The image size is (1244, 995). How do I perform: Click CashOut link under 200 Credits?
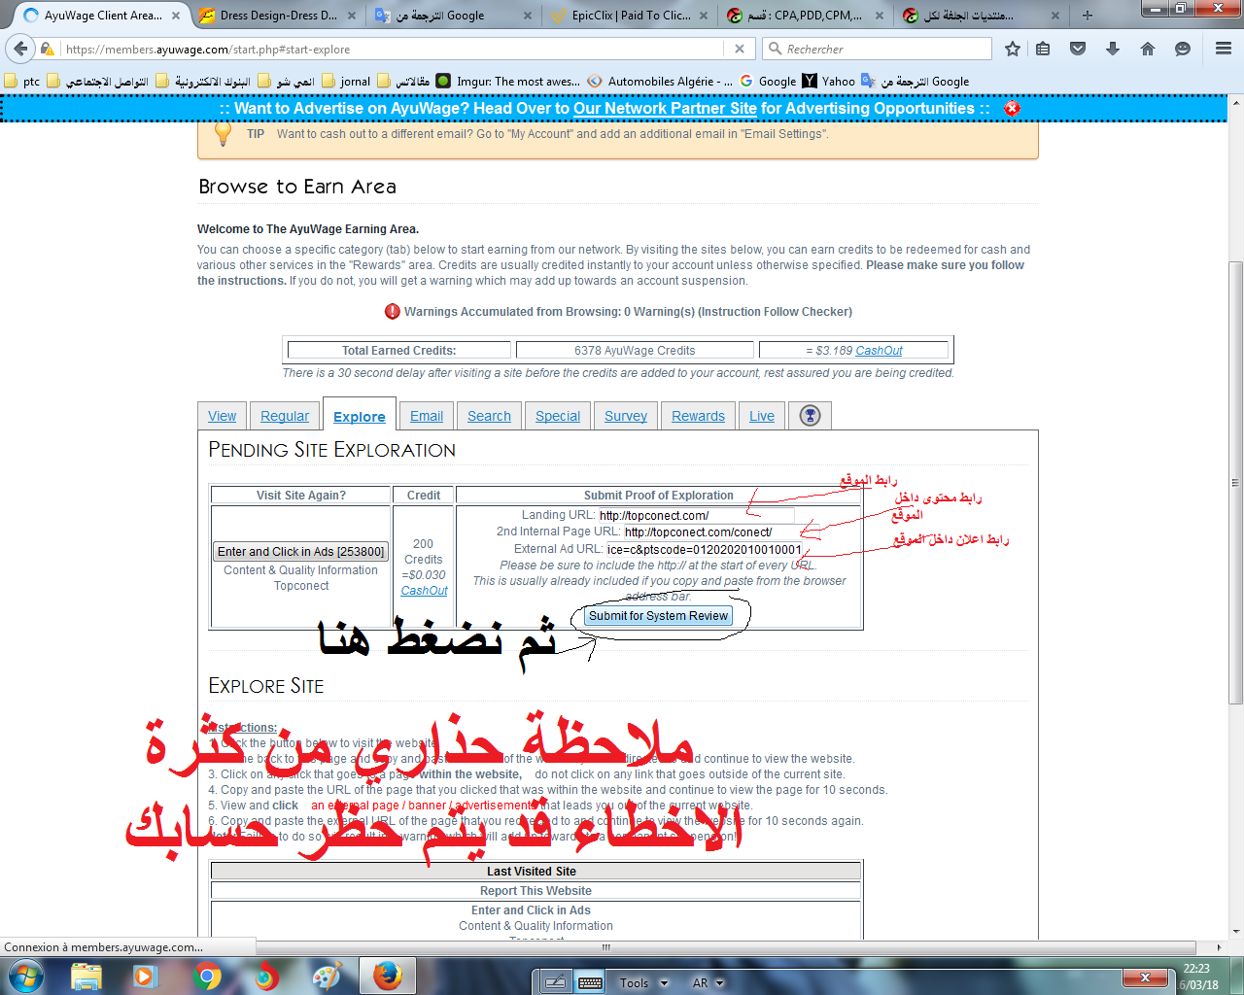(x=424, y=591)
